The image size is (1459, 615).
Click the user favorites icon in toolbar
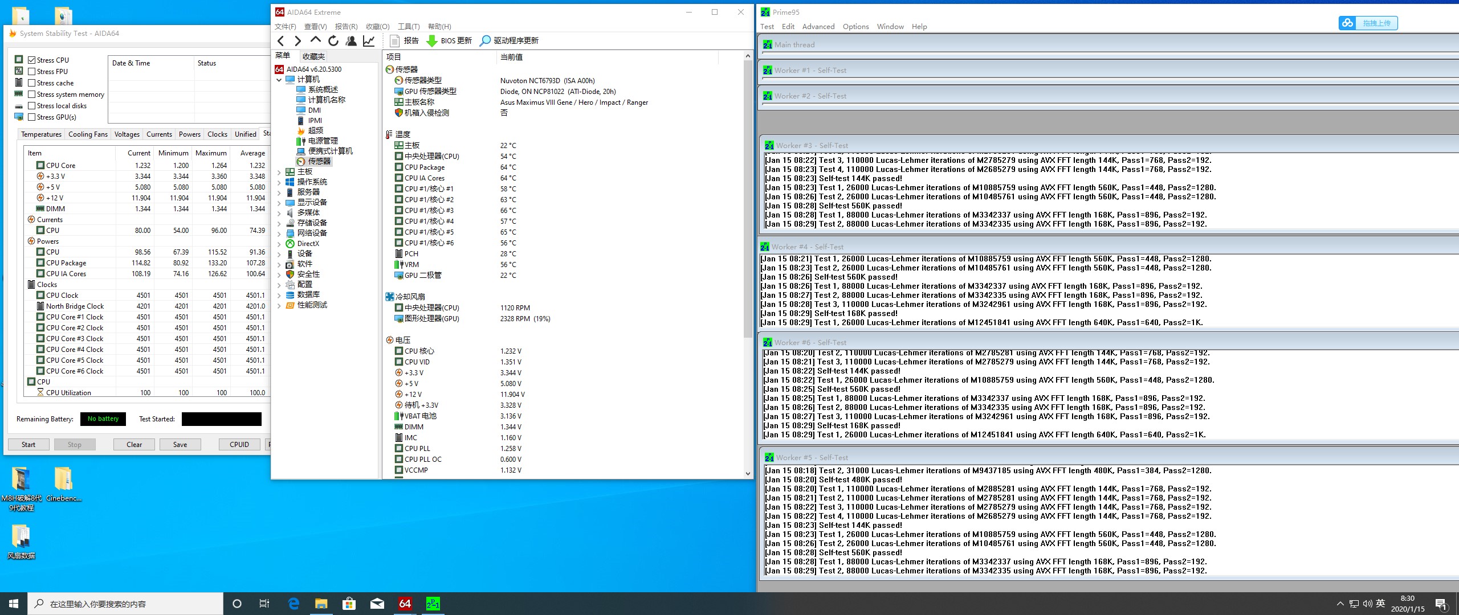click(x=351, y=40)
